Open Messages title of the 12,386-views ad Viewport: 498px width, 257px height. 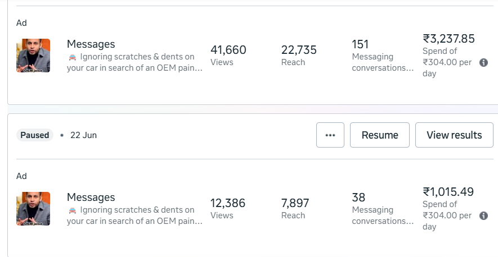[91, 197]
